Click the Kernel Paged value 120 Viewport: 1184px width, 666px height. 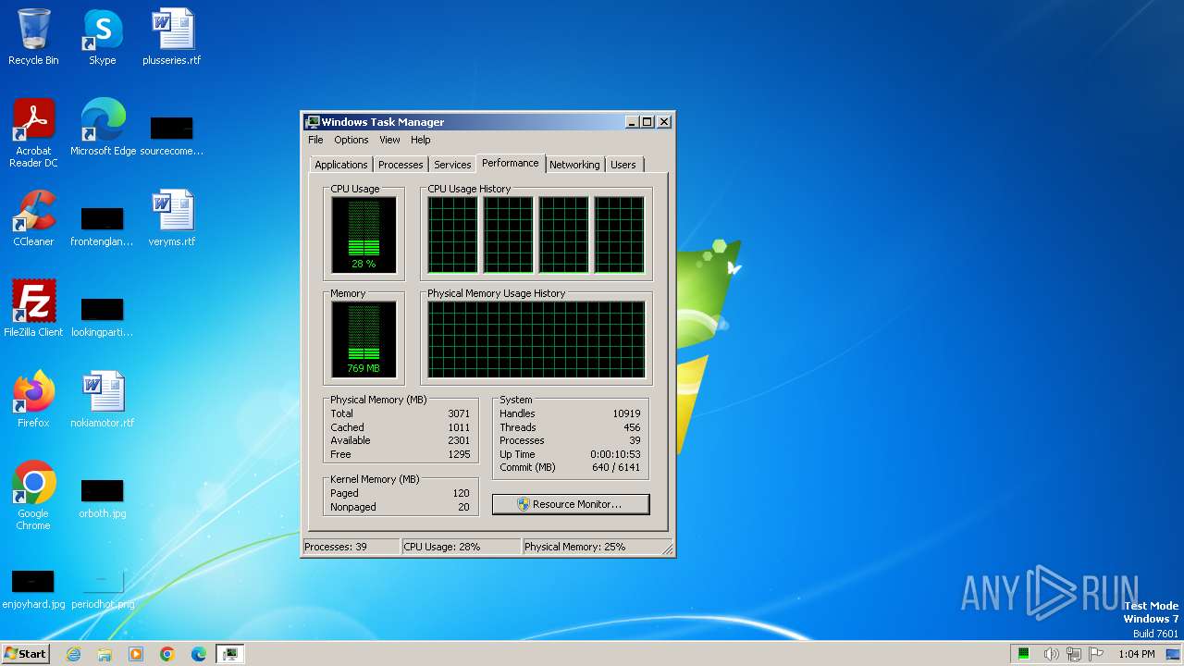461,493
